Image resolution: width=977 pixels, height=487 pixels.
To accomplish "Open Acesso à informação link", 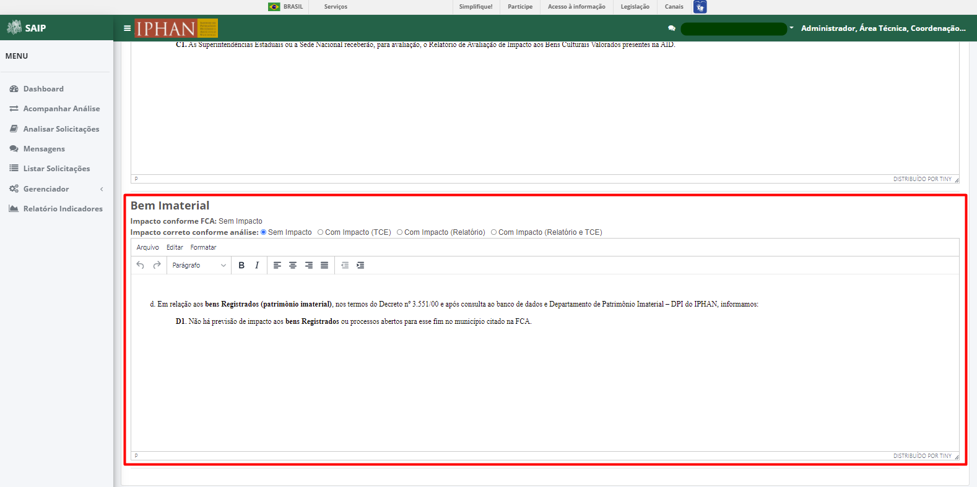I will [576, 7].
